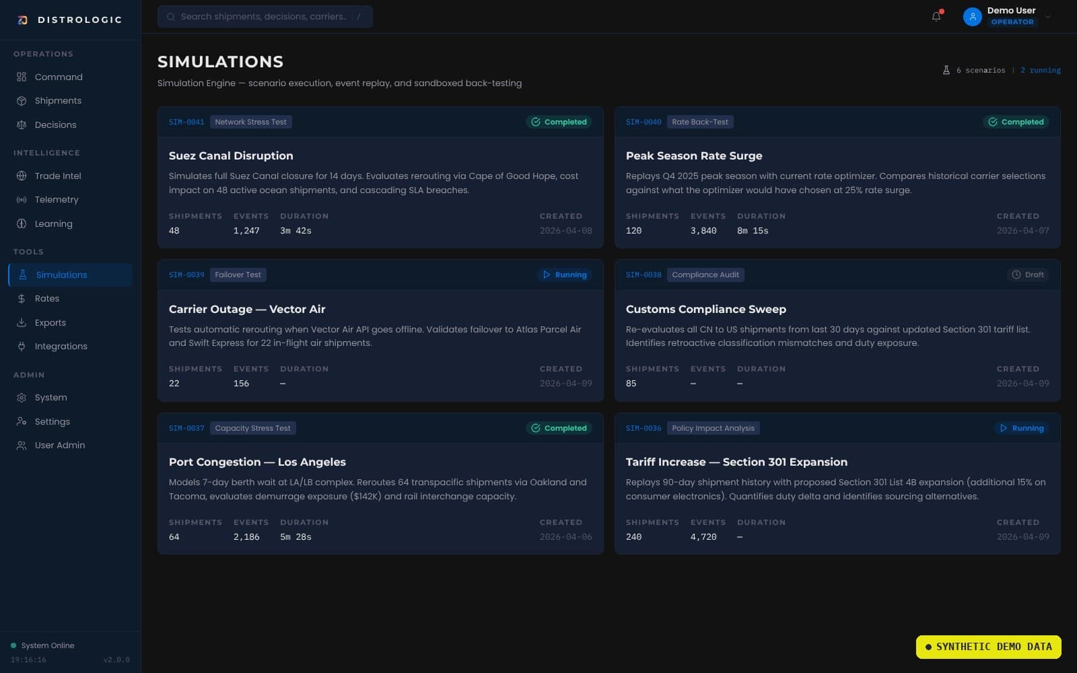1077x673 pixels.
Task: Click the Synthetic Demo Data badge
Action: [988, 647]
